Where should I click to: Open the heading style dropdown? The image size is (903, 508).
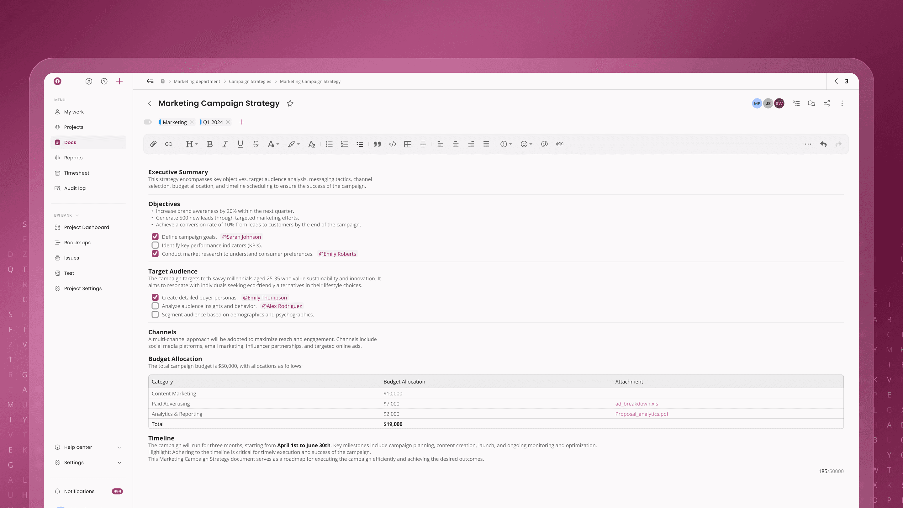coord(192,144)
